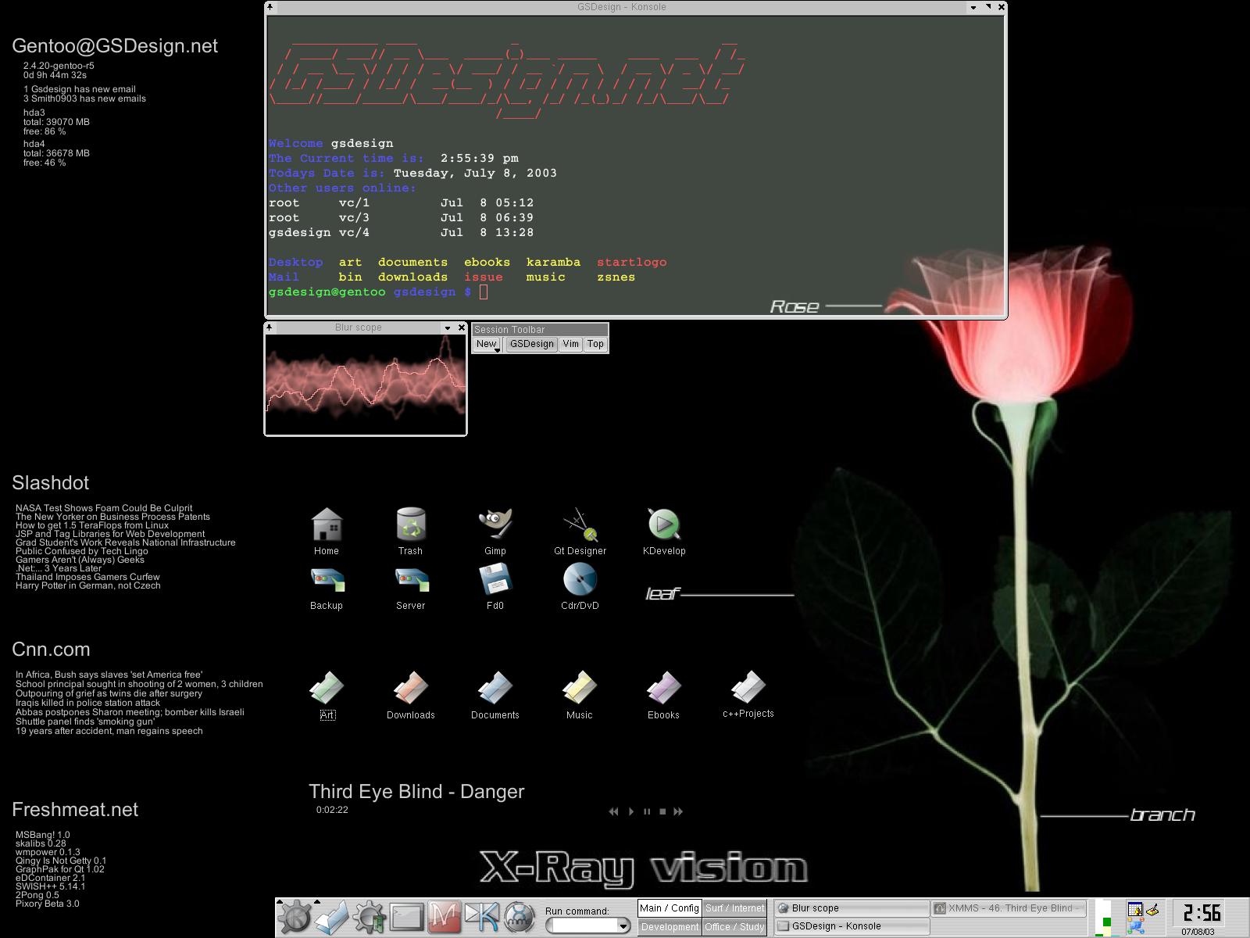The image size is (1250, 938).
Task: Open the c++Projects folder icon
Action: [x=748, y=694]
